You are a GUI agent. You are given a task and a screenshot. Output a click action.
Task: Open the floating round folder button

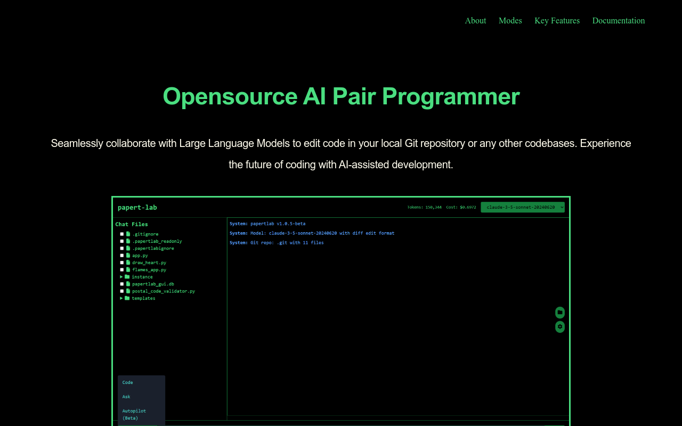[x=560, y=313]
